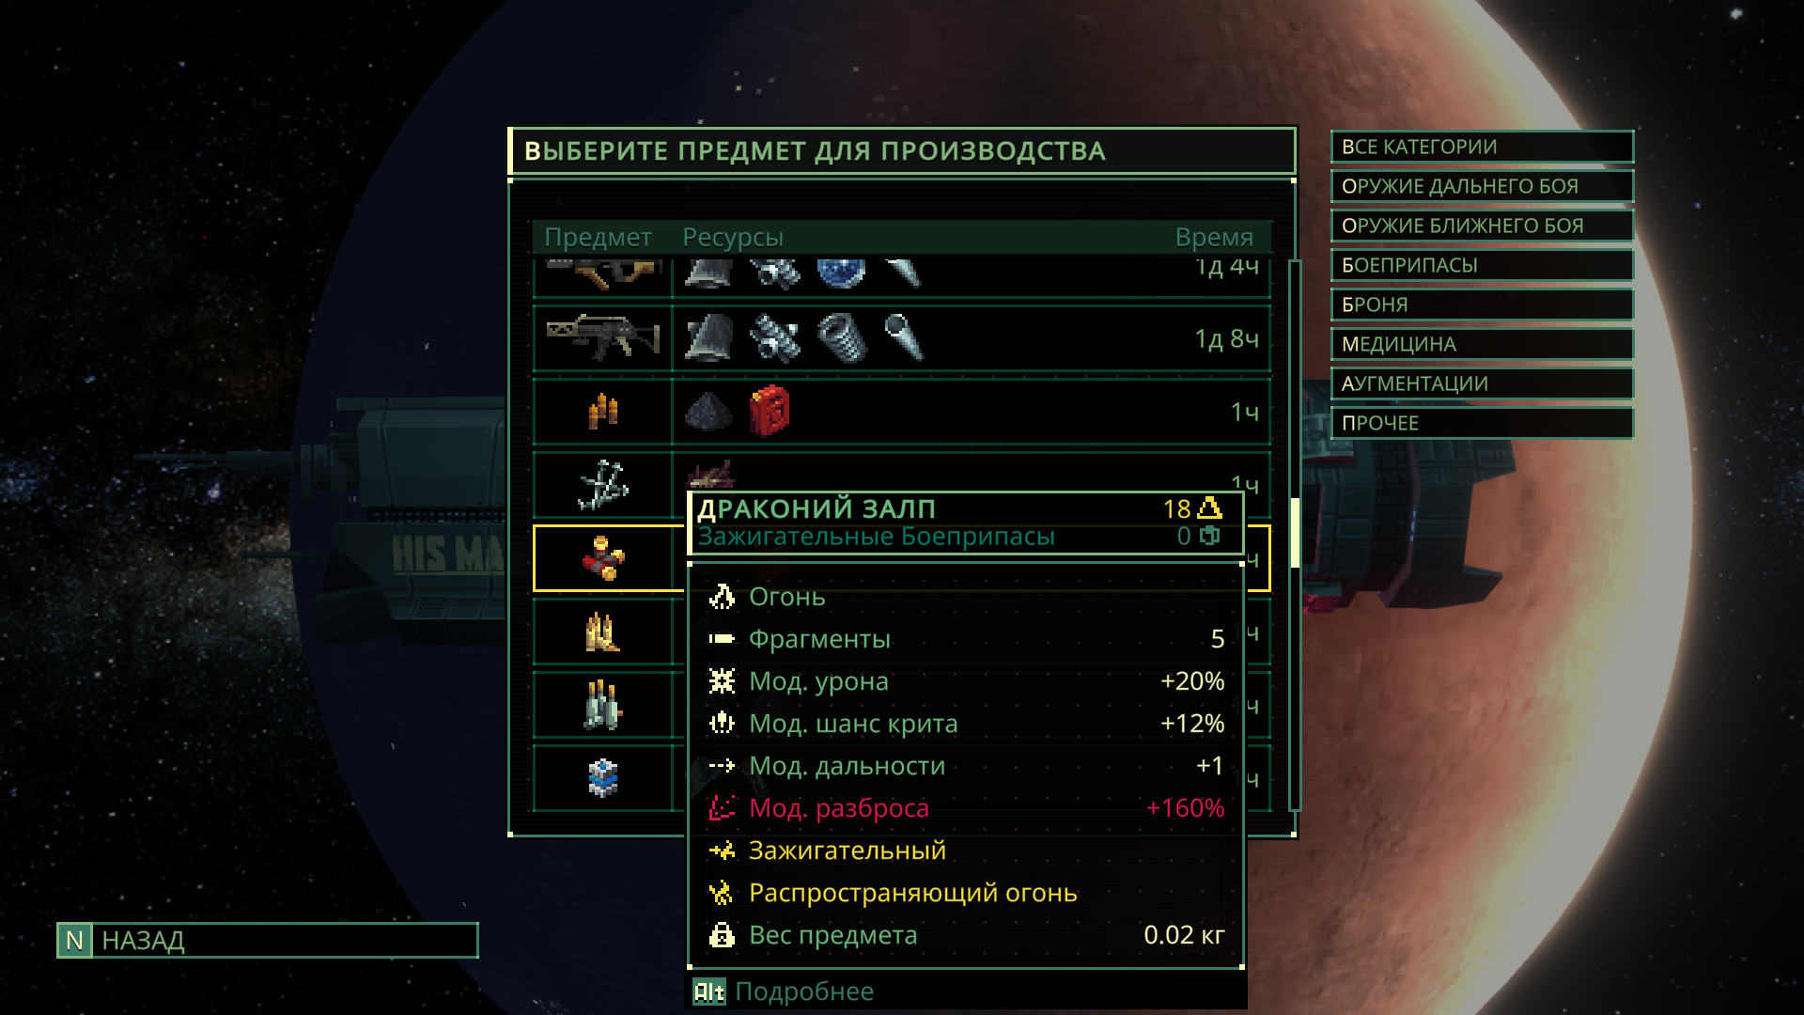Click the orange bullets ammo icon

(603, 411)
